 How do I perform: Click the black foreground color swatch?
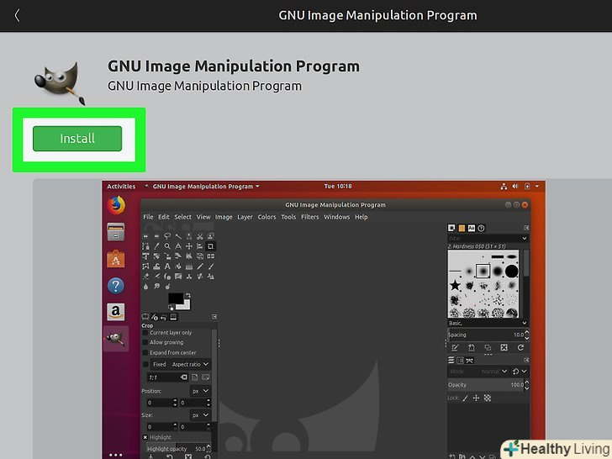(177, 299)
